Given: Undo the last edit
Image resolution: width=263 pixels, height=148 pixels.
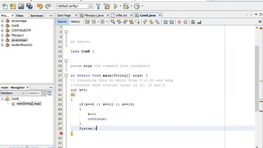Looking at the screenshot, I should click(x=40, y=6).
